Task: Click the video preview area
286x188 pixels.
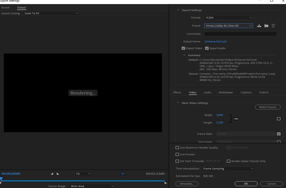Action: [83, 93]
